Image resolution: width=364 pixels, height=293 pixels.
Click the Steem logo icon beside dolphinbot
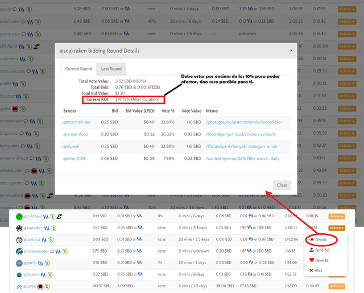(x=30, y=22)
